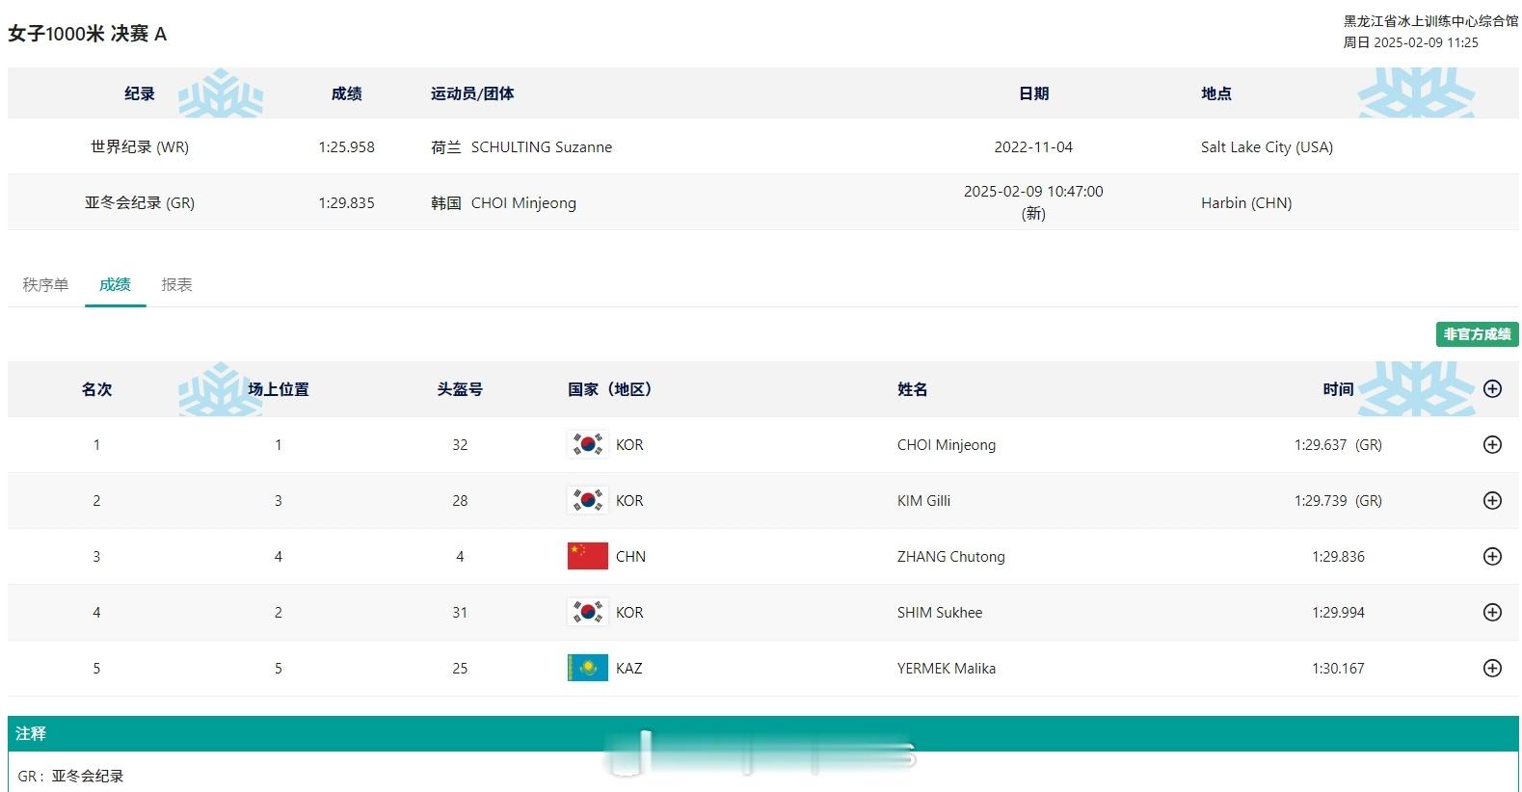Click the 女子1000米 决赛 A title
Image resolution: width=1522 pixels, height=792 pixels.
(x=87, y=34)
